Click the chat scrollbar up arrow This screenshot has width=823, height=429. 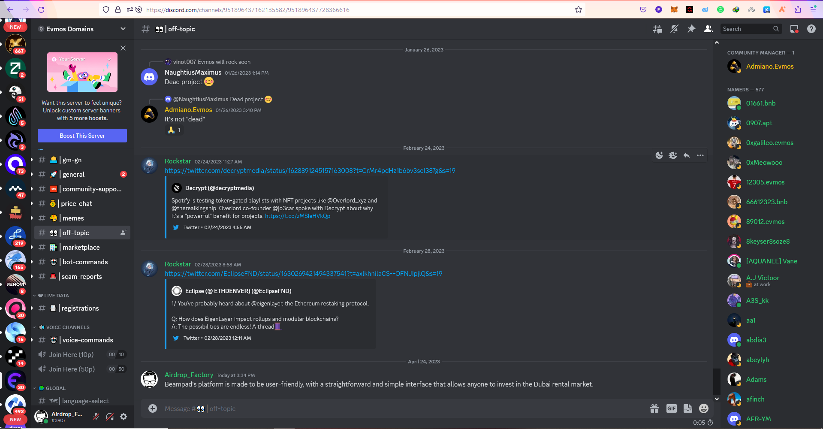[717, 42]
